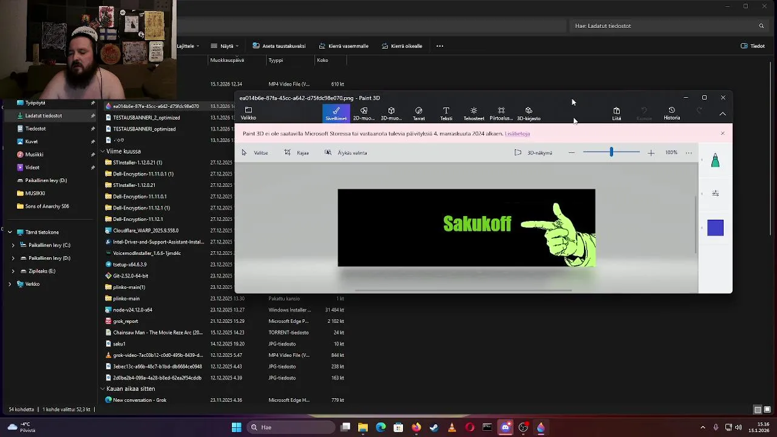Collapse the Kauan aikaa sitten group

(x=103, y=388)
